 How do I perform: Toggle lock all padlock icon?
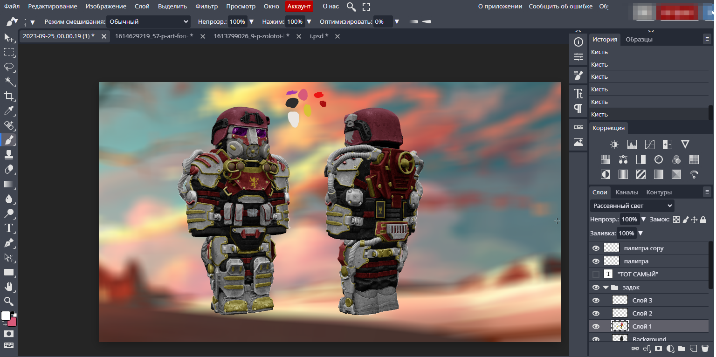(x=703, y=220)
